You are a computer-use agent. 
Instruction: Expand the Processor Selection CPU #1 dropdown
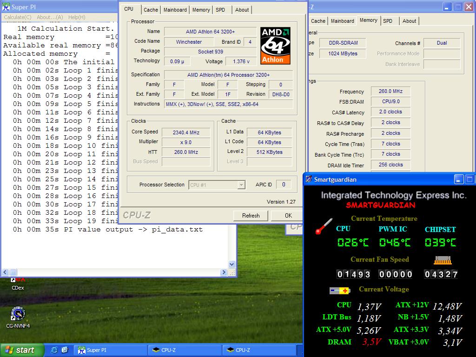pyautogui.click(x=241, y=185)
